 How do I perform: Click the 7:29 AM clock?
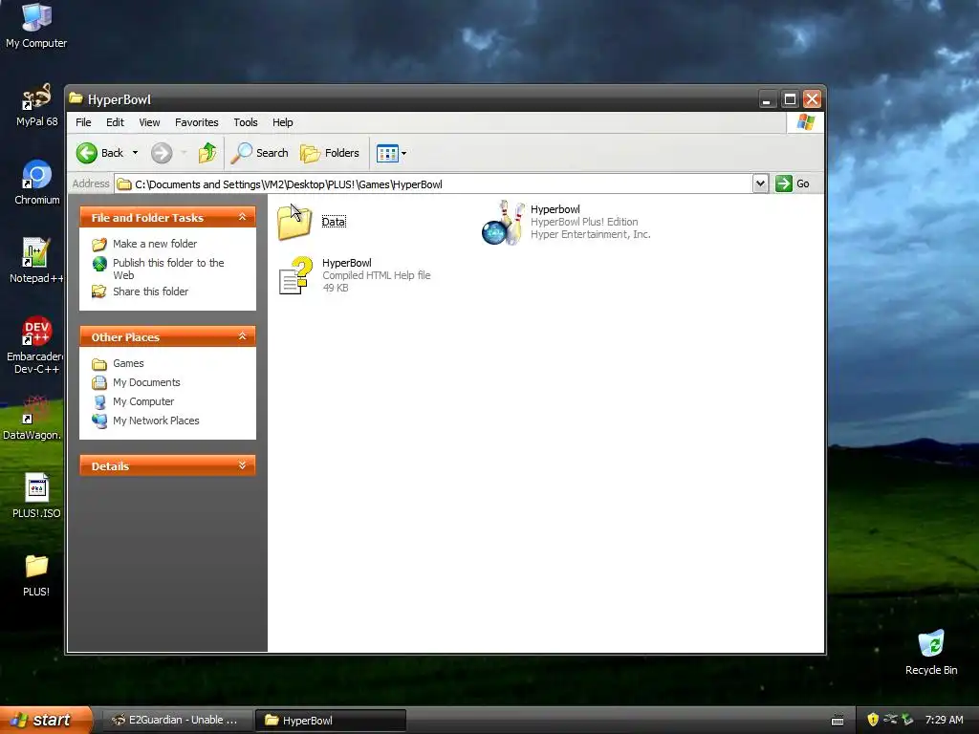click(x=944, y=720)
